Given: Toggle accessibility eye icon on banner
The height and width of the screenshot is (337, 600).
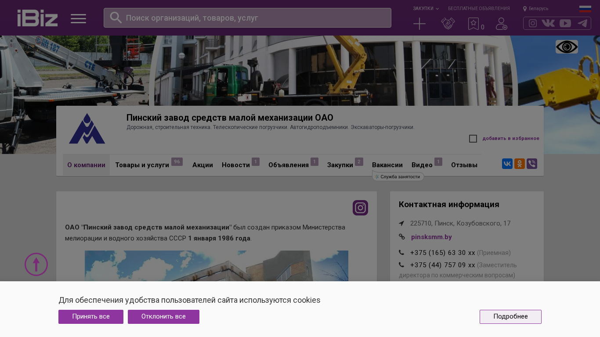Looking at the screenshot, I should coord(567,47).
